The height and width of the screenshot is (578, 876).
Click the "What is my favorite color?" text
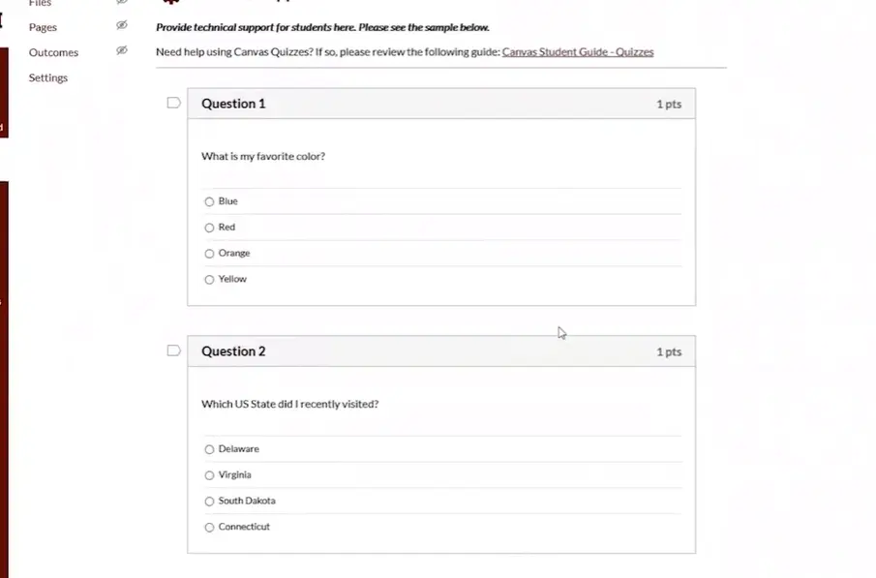coord(263,156)
